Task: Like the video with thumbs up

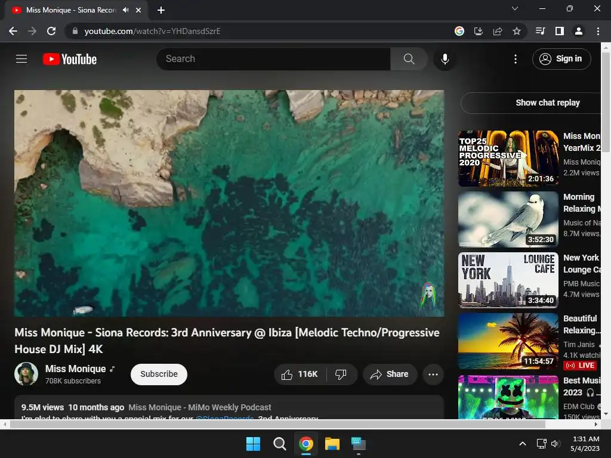Action: (x=300, y=375)
